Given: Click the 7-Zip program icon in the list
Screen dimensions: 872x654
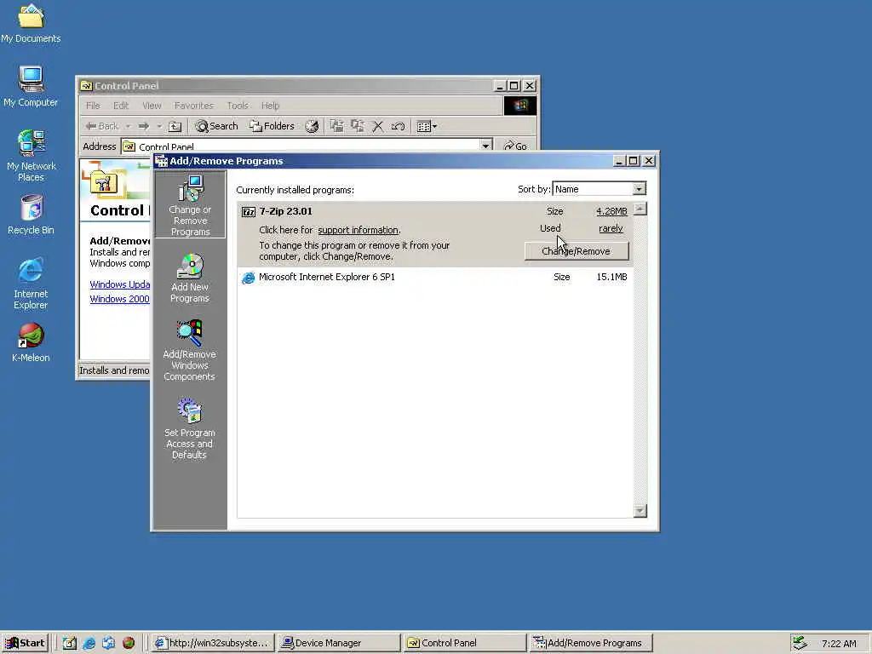Looking at the screenshot, I should pos(249,212).
